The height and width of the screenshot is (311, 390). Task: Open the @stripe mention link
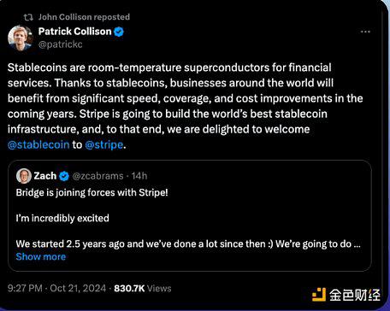coord(104,144)
